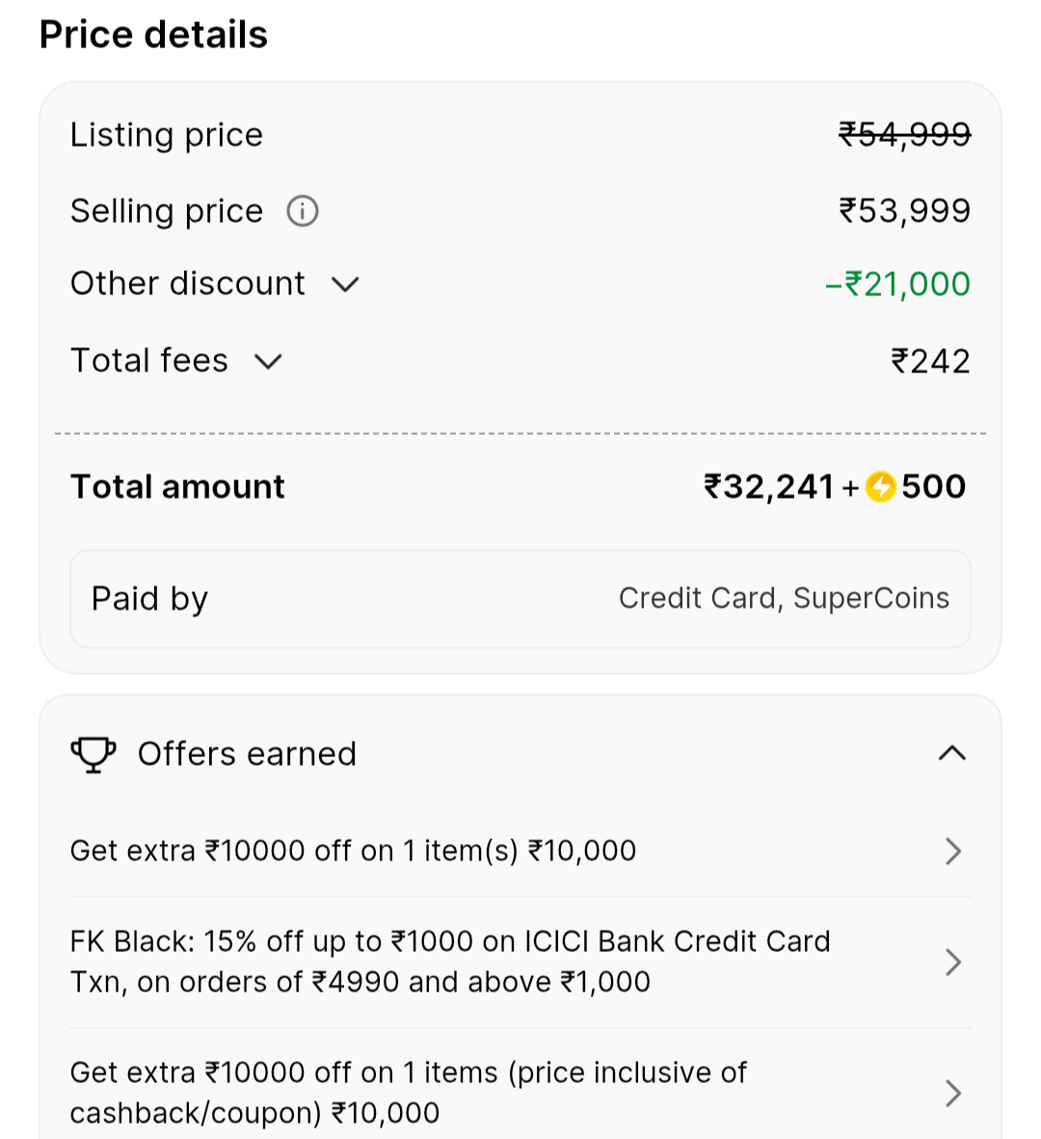Expand the Total fees chevron
Screen dimensions: 1041x1139
[x=268, y=362]
